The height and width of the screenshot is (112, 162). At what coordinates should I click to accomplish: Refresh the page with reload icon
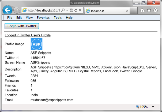pyautogui.click(x=76, y=10)
